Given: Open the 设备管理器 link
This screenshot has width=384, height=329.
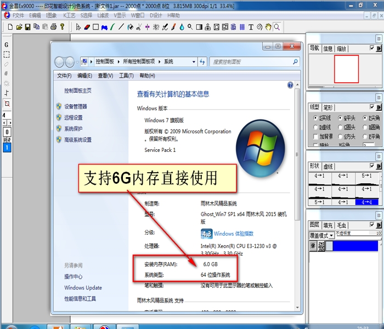Looking at the screenshot, I should pyautogui.click(x=76, y=106).
